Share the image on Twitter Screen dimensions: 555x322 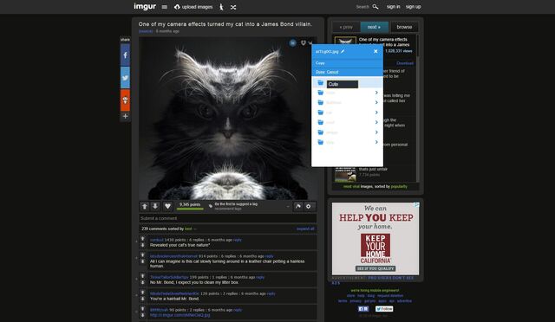point(125,77)
